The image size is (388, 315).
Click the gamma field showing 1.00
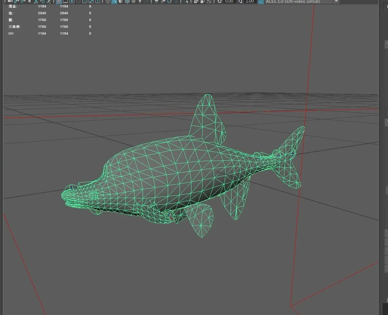(250, 1)
